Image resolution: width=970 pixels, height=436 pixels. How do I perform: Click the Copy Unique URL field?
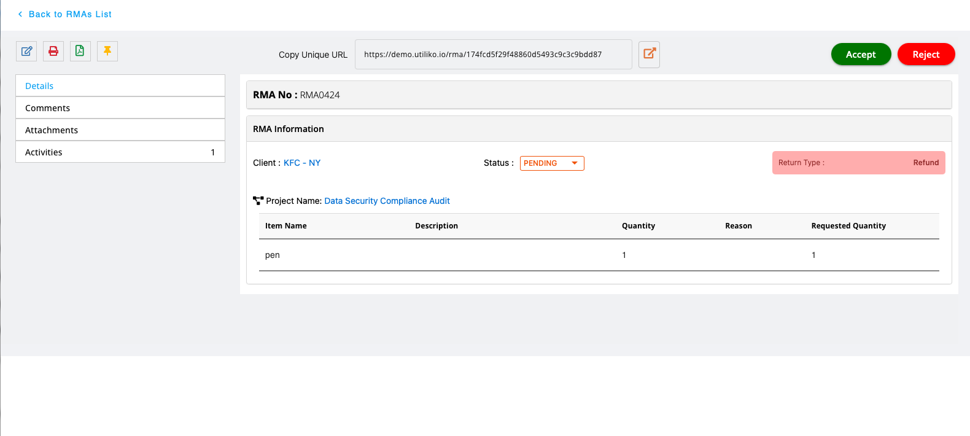[493, 55]
